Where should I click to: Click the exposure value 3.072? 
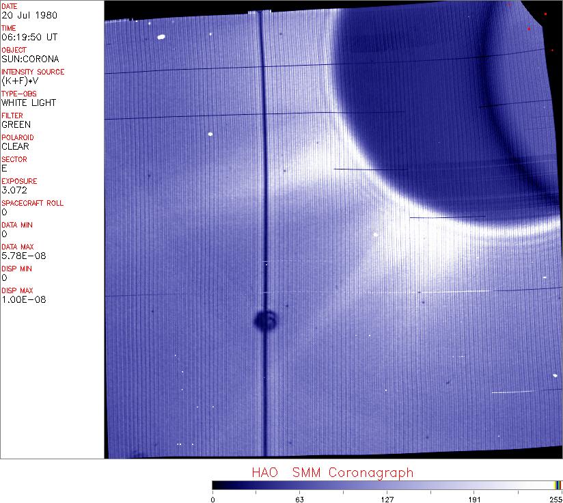pos(14,190)
